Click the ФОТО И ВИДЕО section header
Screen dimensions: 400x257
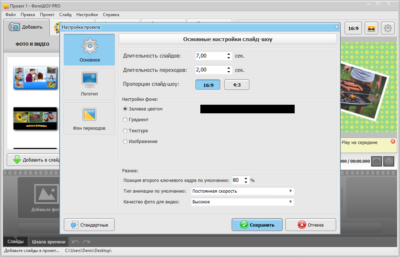(32, 44)
